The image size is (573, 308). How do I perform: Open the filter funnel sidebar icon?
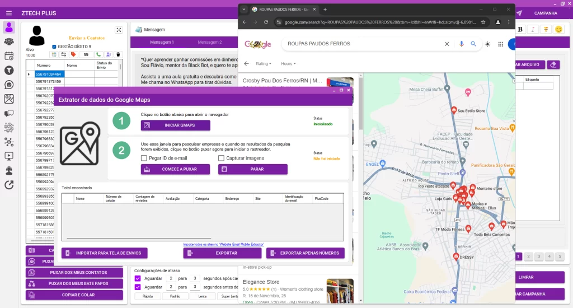tap(9, 70)
